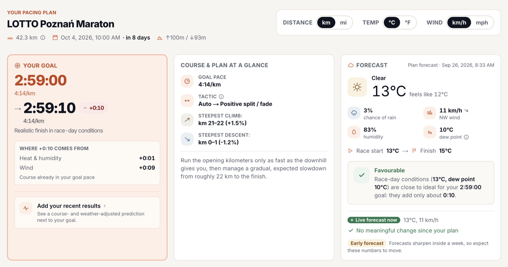This screenshot has width=508, height=267.
Task: Select °F temperature unit
Action: click(x=408, y=23)
